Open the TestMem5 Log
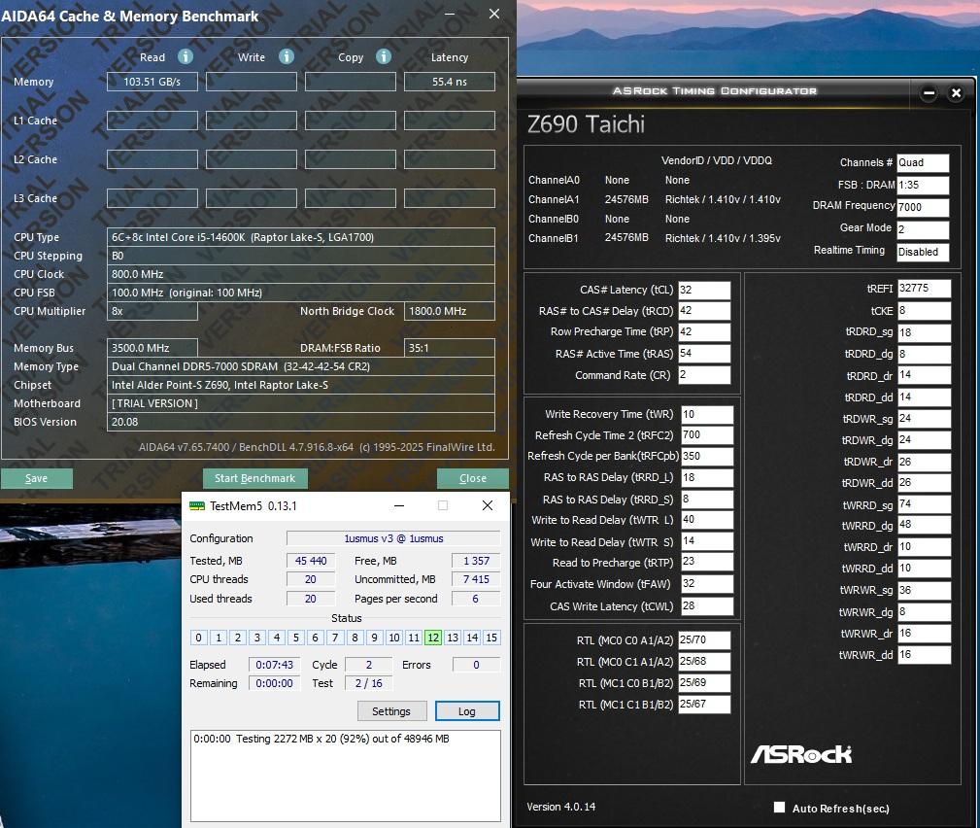980x828 pixels. tap(466, 711)
